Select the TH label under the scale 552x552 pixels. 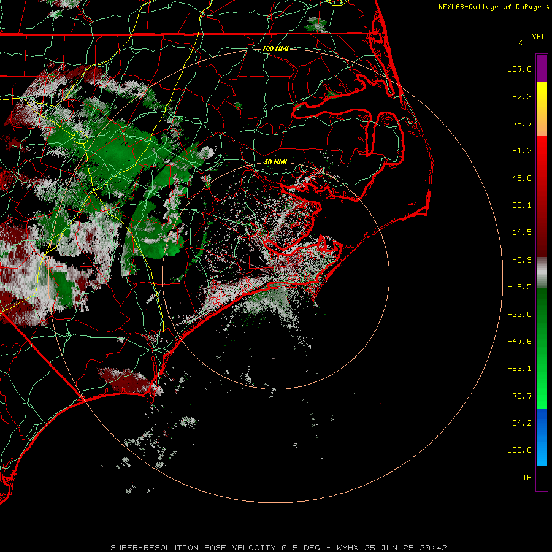tap(527, 477)
